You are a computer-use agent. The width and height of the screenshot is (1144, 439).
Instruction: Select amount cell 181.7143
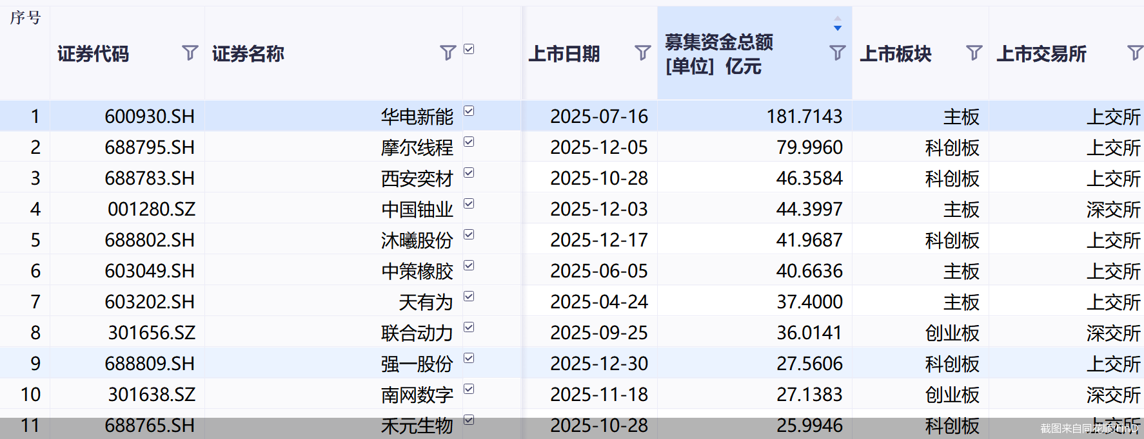[x=804, y=117]
